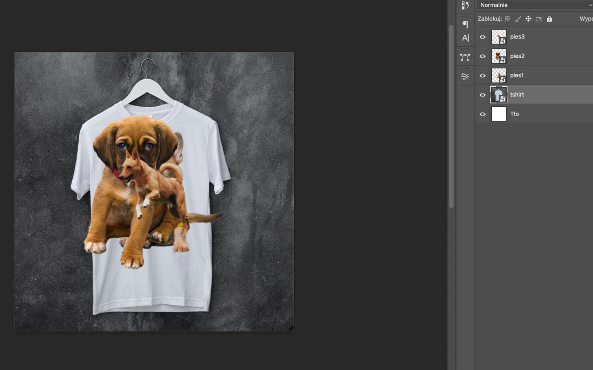
Task: Select pies2 layer thumbnail
Action: coord(499,56)
